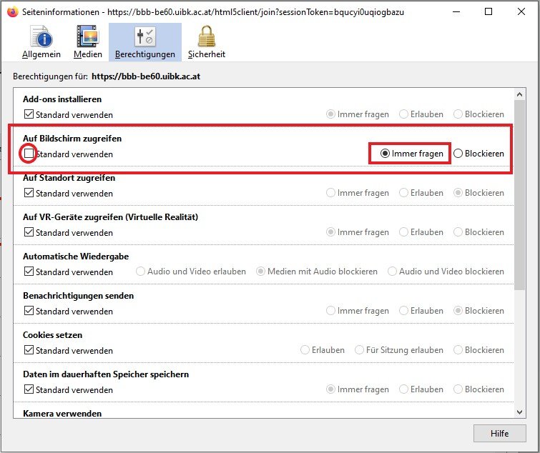The image size is (540, 453).
Task: Select Erlauben for VR-Geräte zugreifen
Action: point(403,232)
